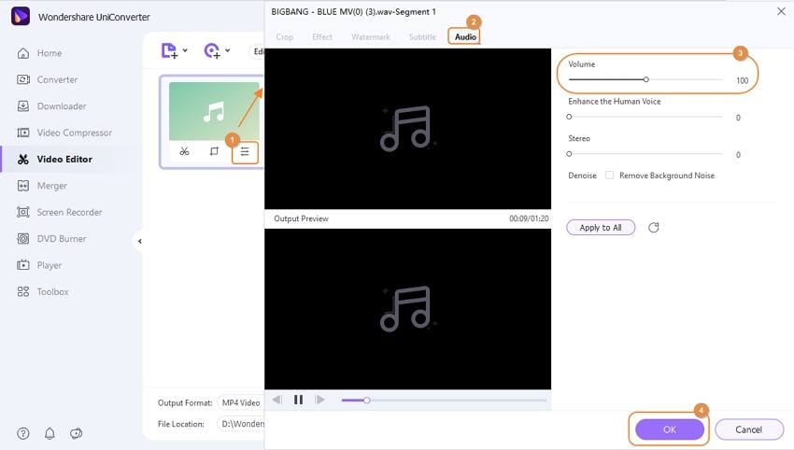
Task: Click the Denoise label
Action: click(x=582, y=176)
